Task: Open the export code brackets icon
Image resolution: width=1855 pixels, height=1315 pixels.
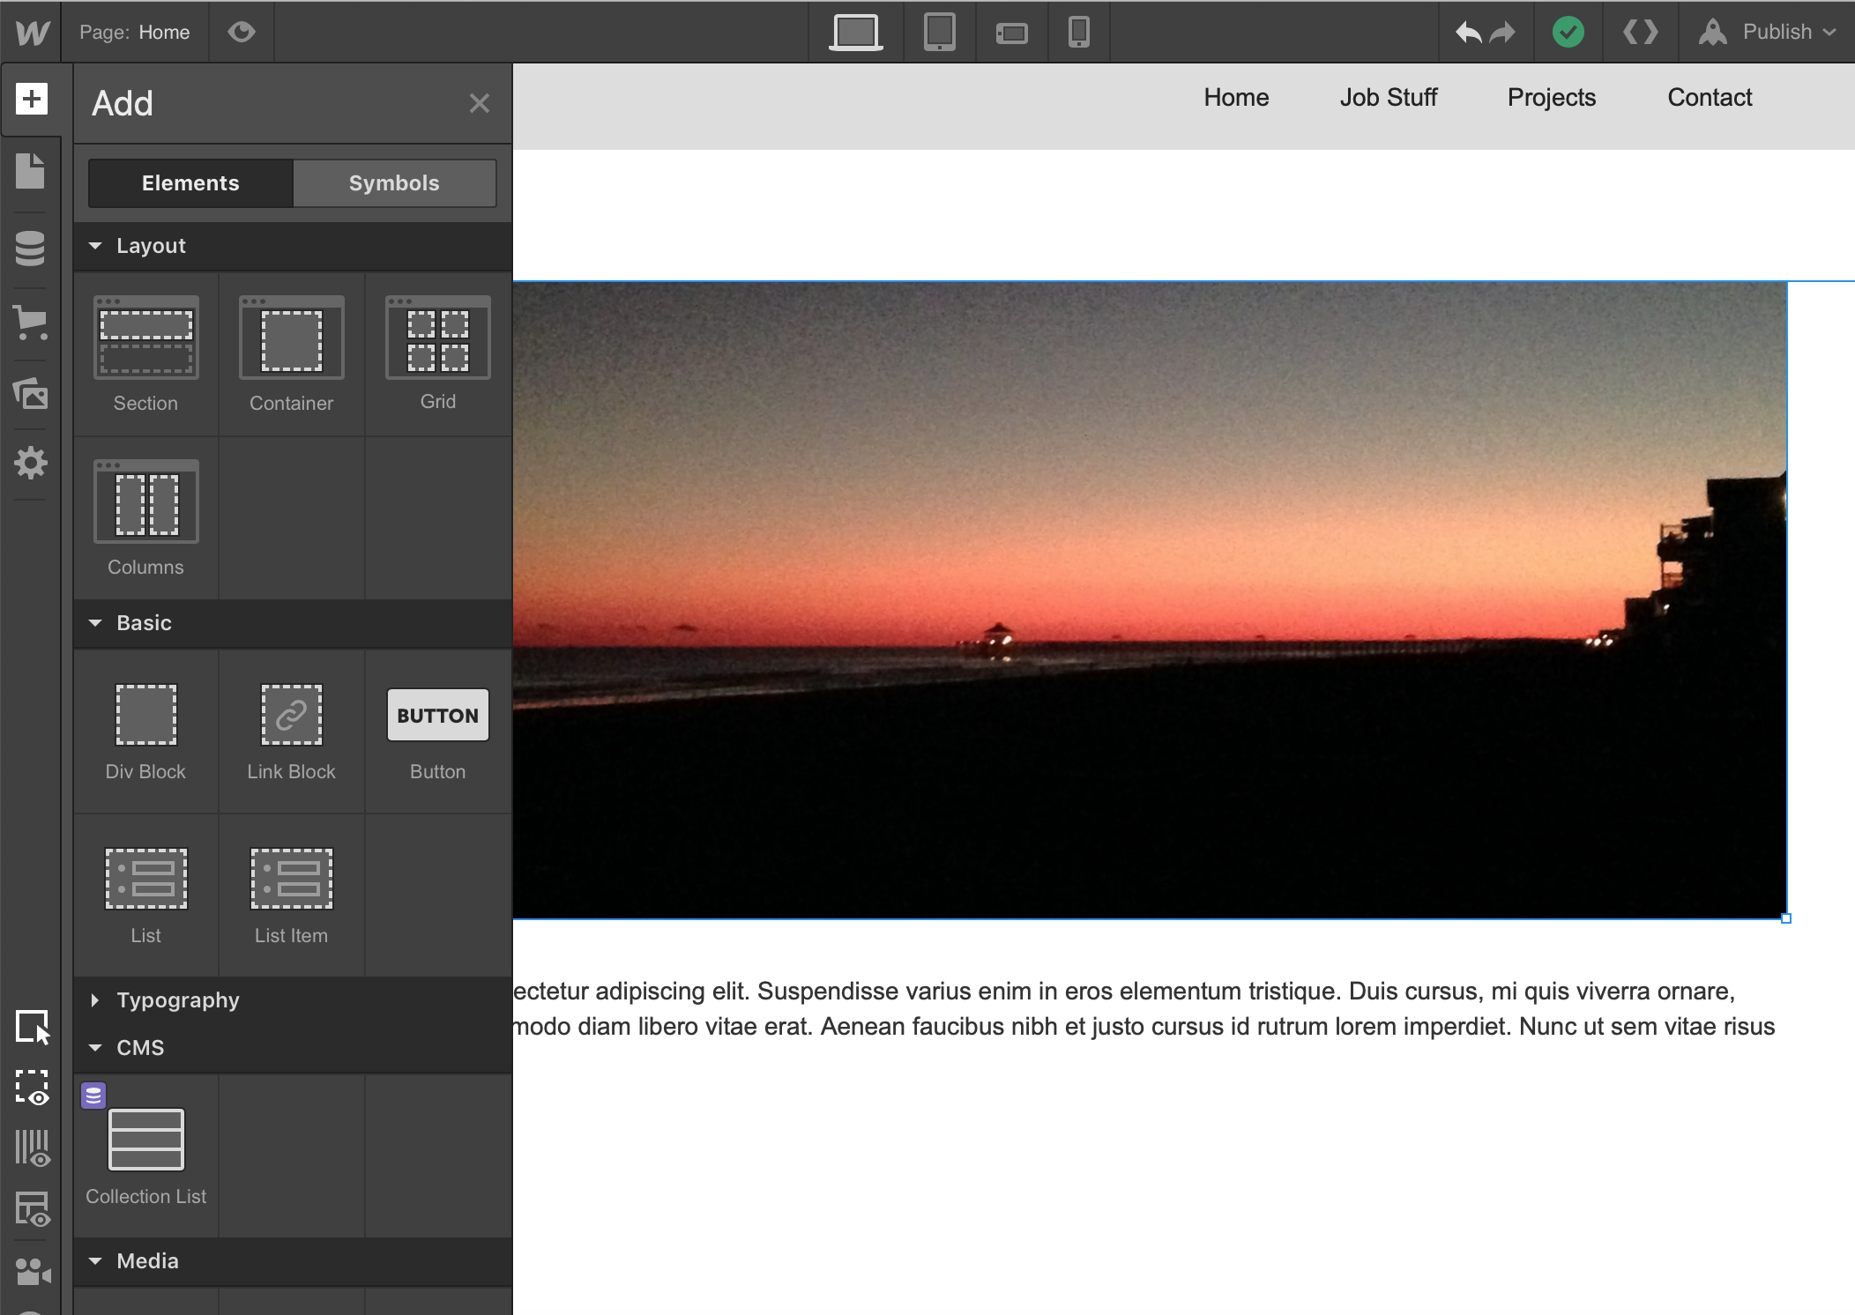Action: 1640,33
